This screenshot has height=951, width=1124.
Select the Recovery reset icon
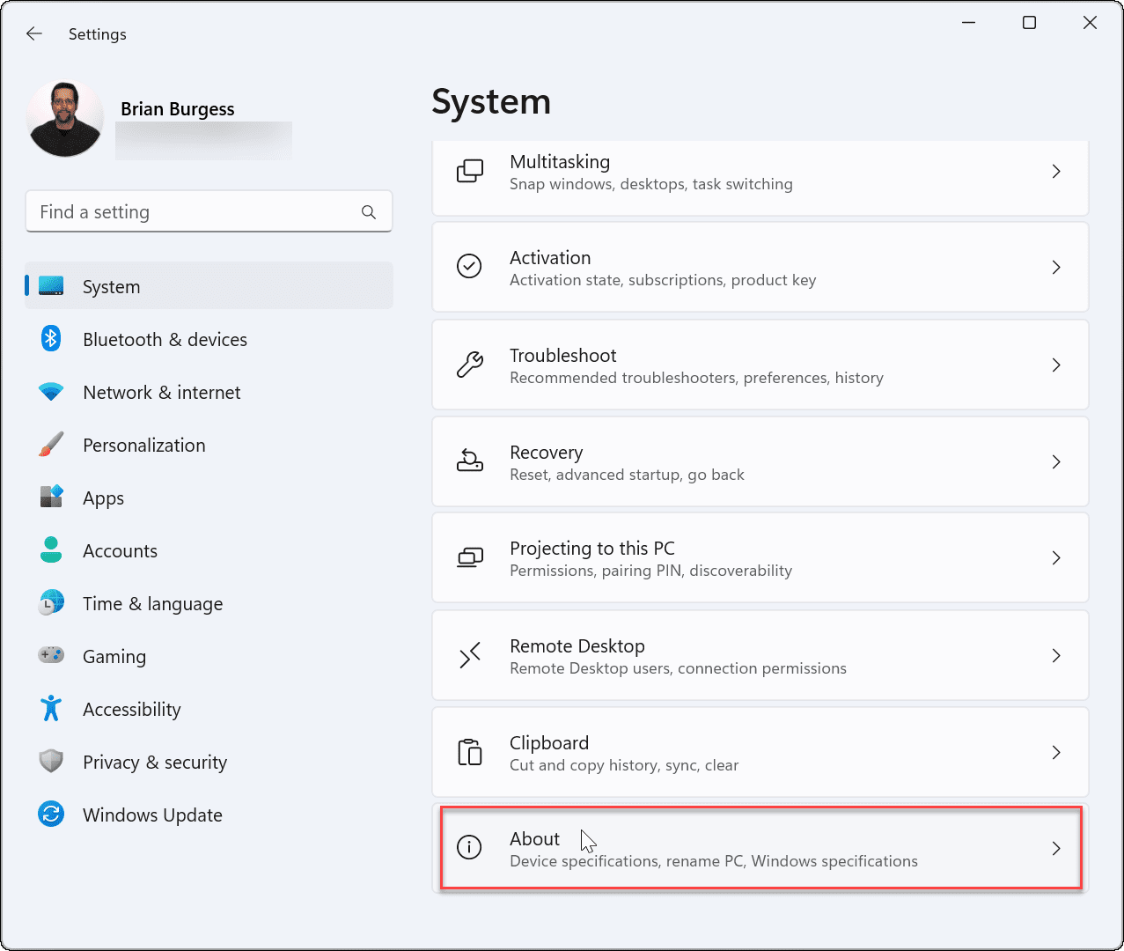[x=470, y=461]
